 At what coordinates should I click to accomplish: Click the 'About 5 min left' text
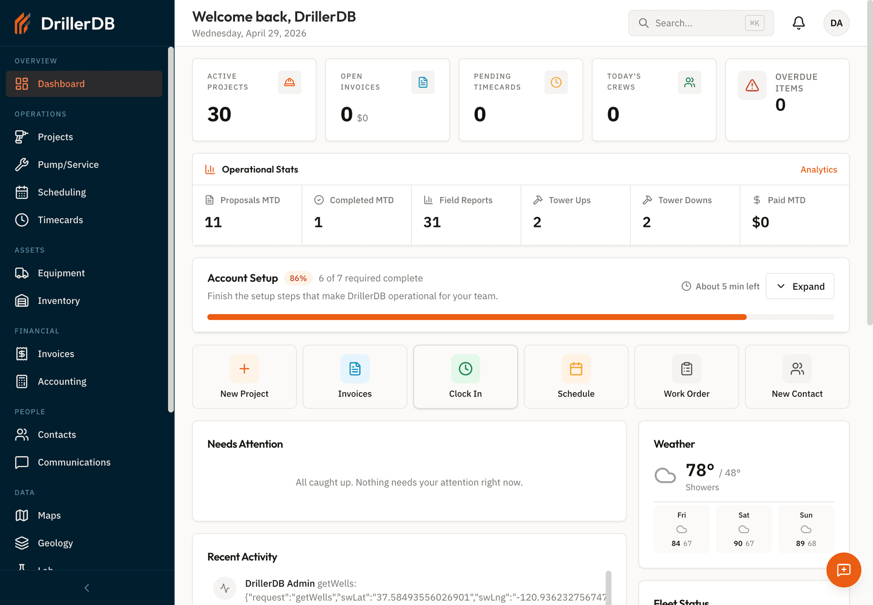727,286
